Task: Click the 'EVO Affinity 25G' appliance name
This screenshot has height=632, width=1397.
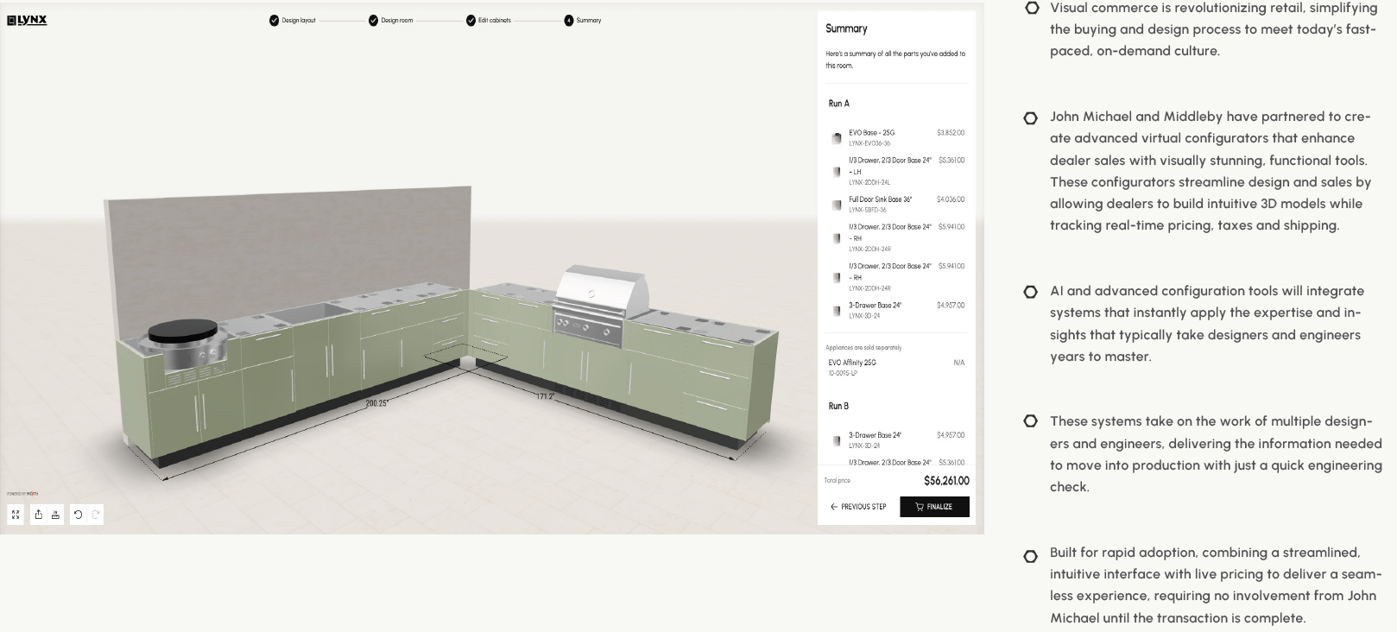Action: 851,363
